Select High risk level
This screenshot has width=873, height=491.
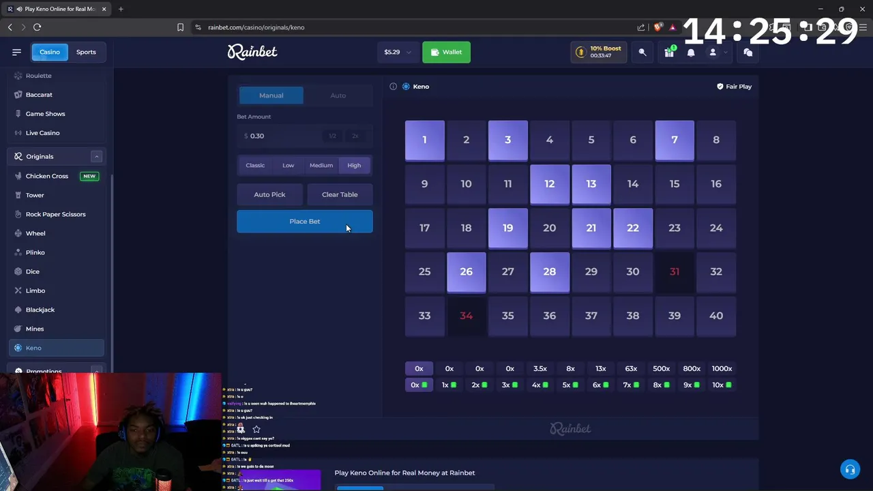(x=354, y=165)
